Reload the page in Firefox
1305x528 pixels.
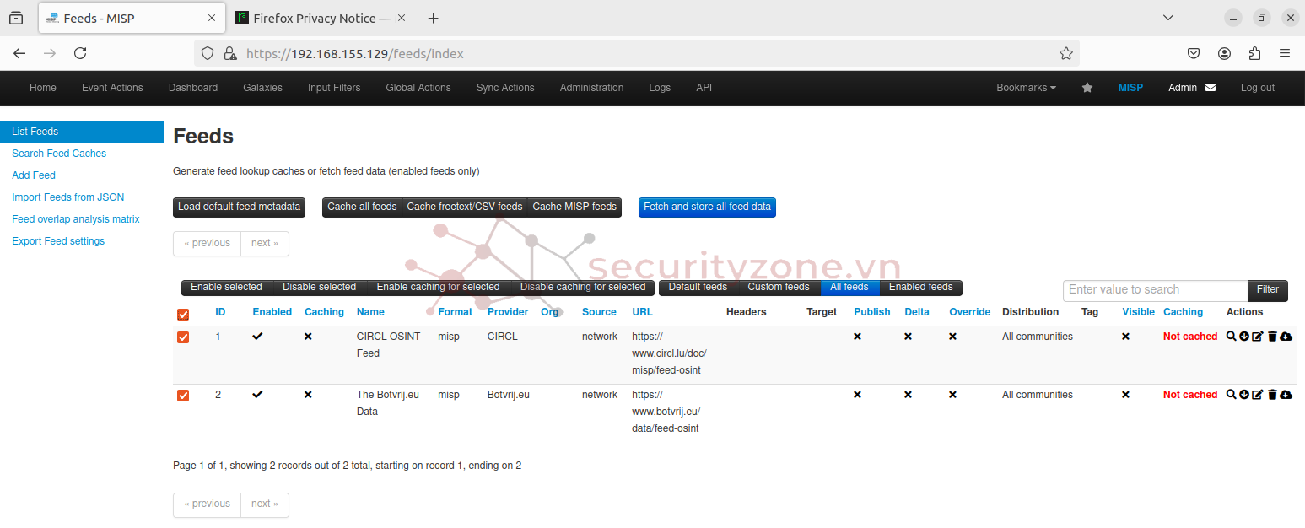(80, 53)
